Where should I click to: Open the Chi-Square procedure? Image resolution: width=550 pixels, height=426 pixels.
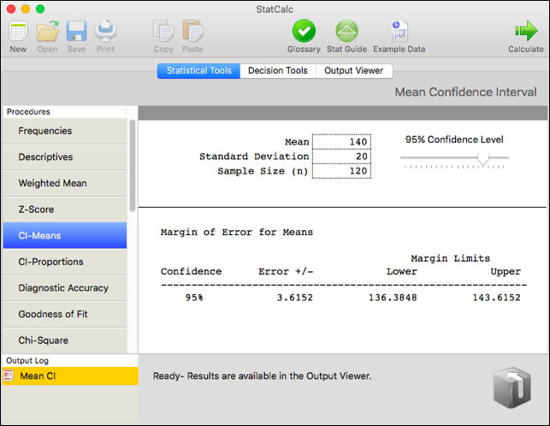(65, 340)
